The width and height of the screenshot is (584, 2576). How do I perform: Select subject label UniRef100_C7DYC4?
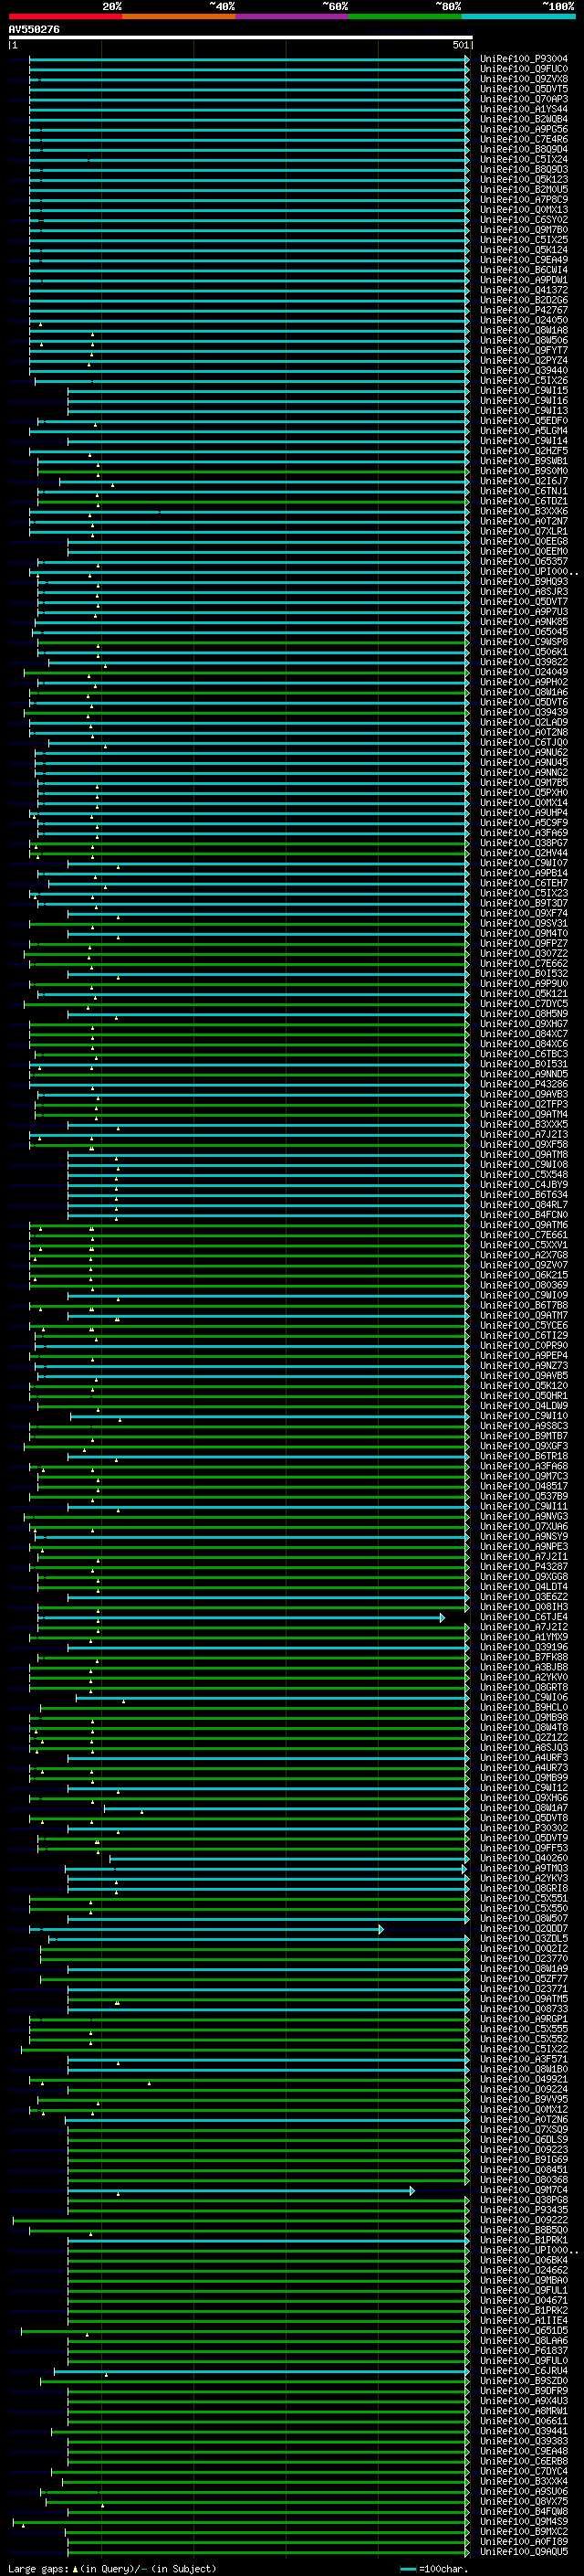click(x=524, y=2471)
